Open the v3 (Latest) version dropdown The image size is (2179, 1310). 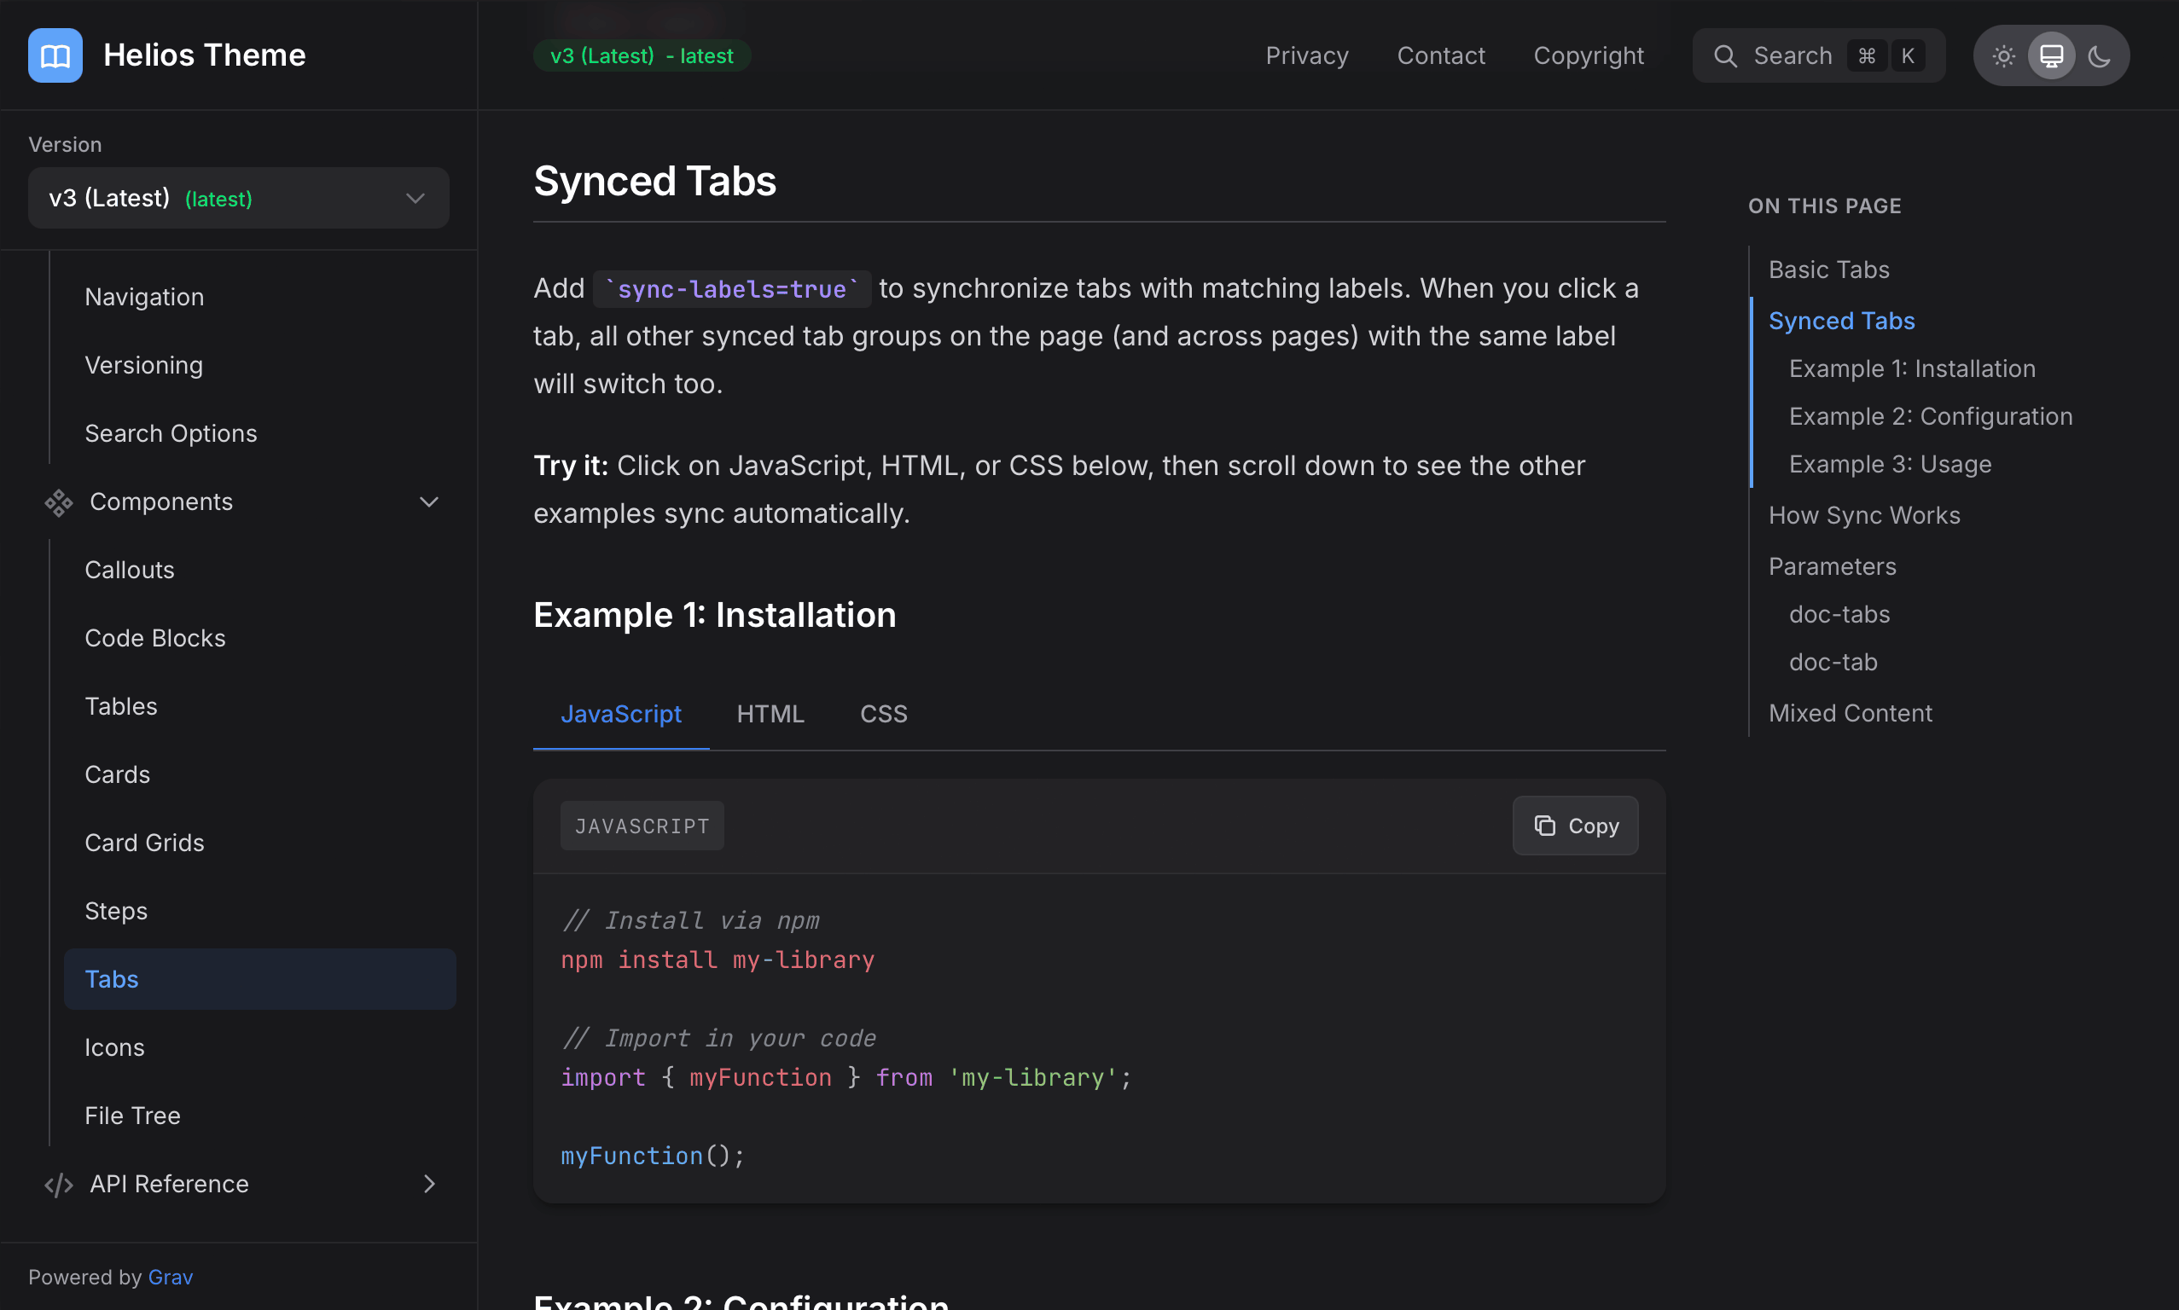tap(238, 198)
